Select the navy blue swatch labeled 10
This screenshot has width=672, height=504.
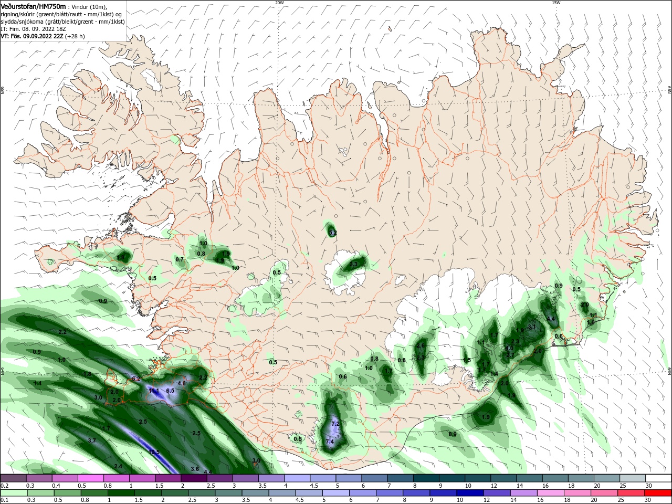(x=469, y=493)
